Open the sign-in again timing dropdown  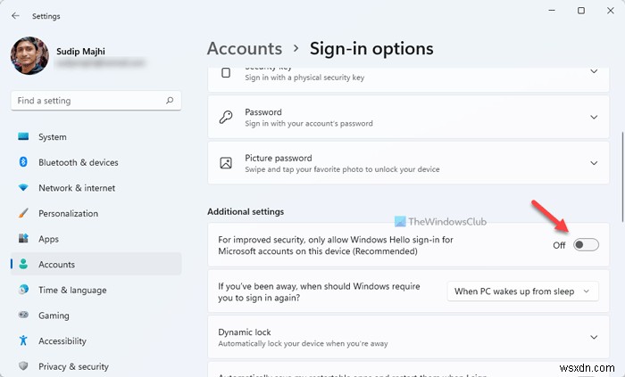point(522,291)
